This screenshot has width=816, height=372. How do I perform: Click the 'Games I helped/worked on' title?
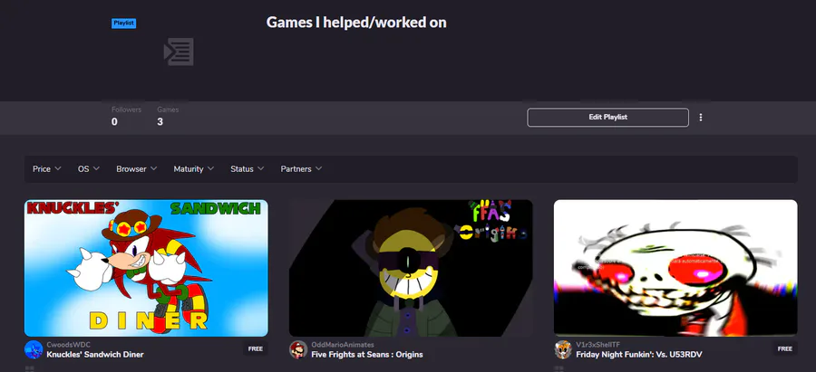356,23
